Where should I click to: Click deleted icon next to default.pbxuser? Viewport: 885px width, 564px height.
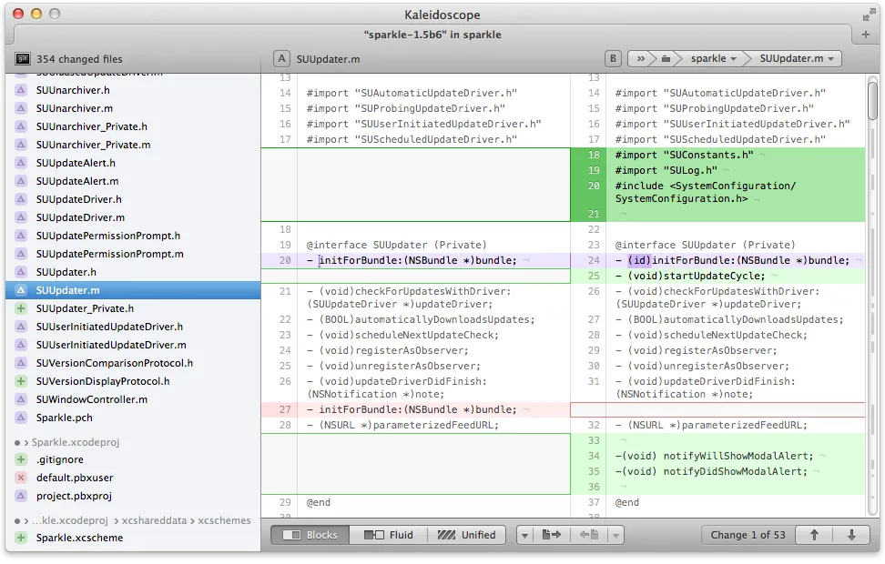(x=21, y=478)
